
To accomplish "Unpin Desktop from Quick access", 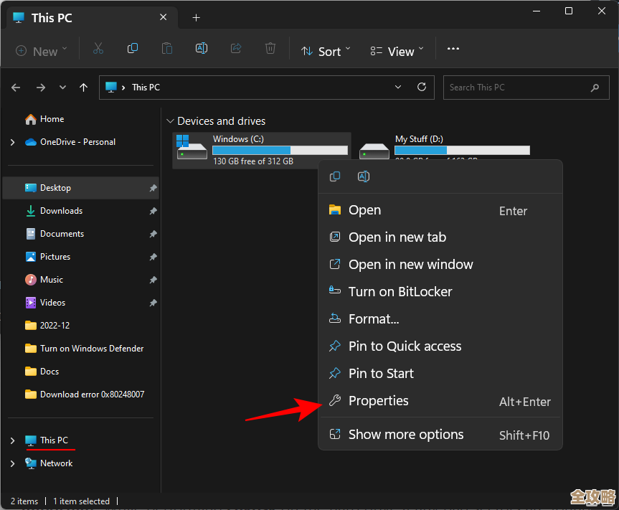I will [x=153, y=188].
